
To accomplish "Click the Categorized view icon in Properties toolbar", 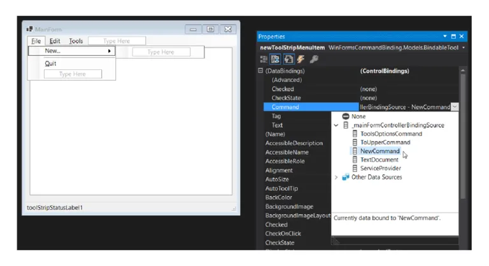I will [264, 59].
